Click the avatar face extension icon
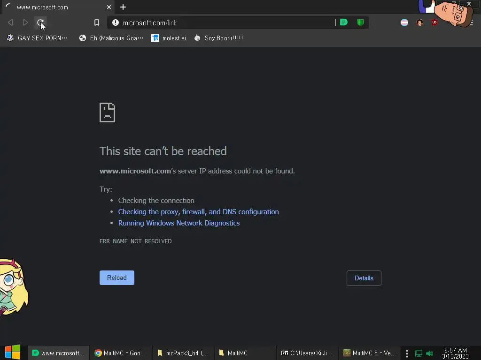 point(419,22)
